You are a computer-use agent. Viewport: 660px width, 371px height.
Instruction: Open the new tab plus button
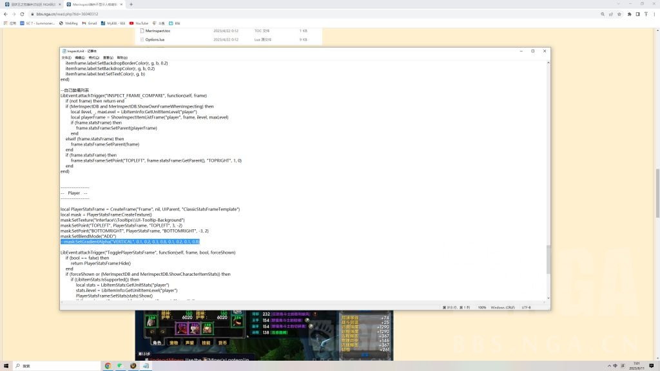[131, 4]
